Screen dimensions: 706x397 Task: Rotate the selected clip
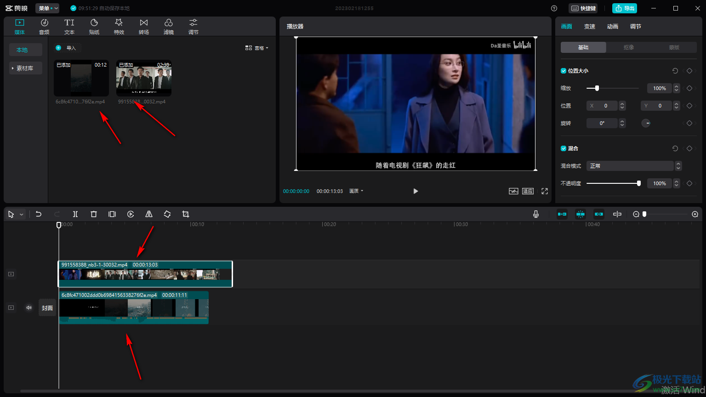pos(167,214)
